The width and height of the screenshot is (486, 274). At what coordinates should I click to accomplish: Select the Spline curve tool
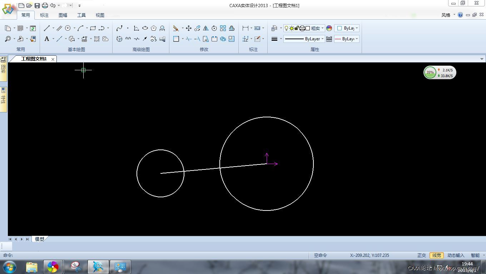[x=119, y=28]
